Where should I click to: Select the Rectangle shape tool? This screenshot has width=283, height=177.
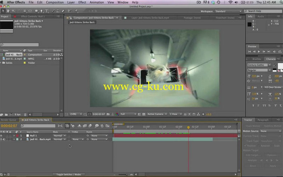[36, 11]
